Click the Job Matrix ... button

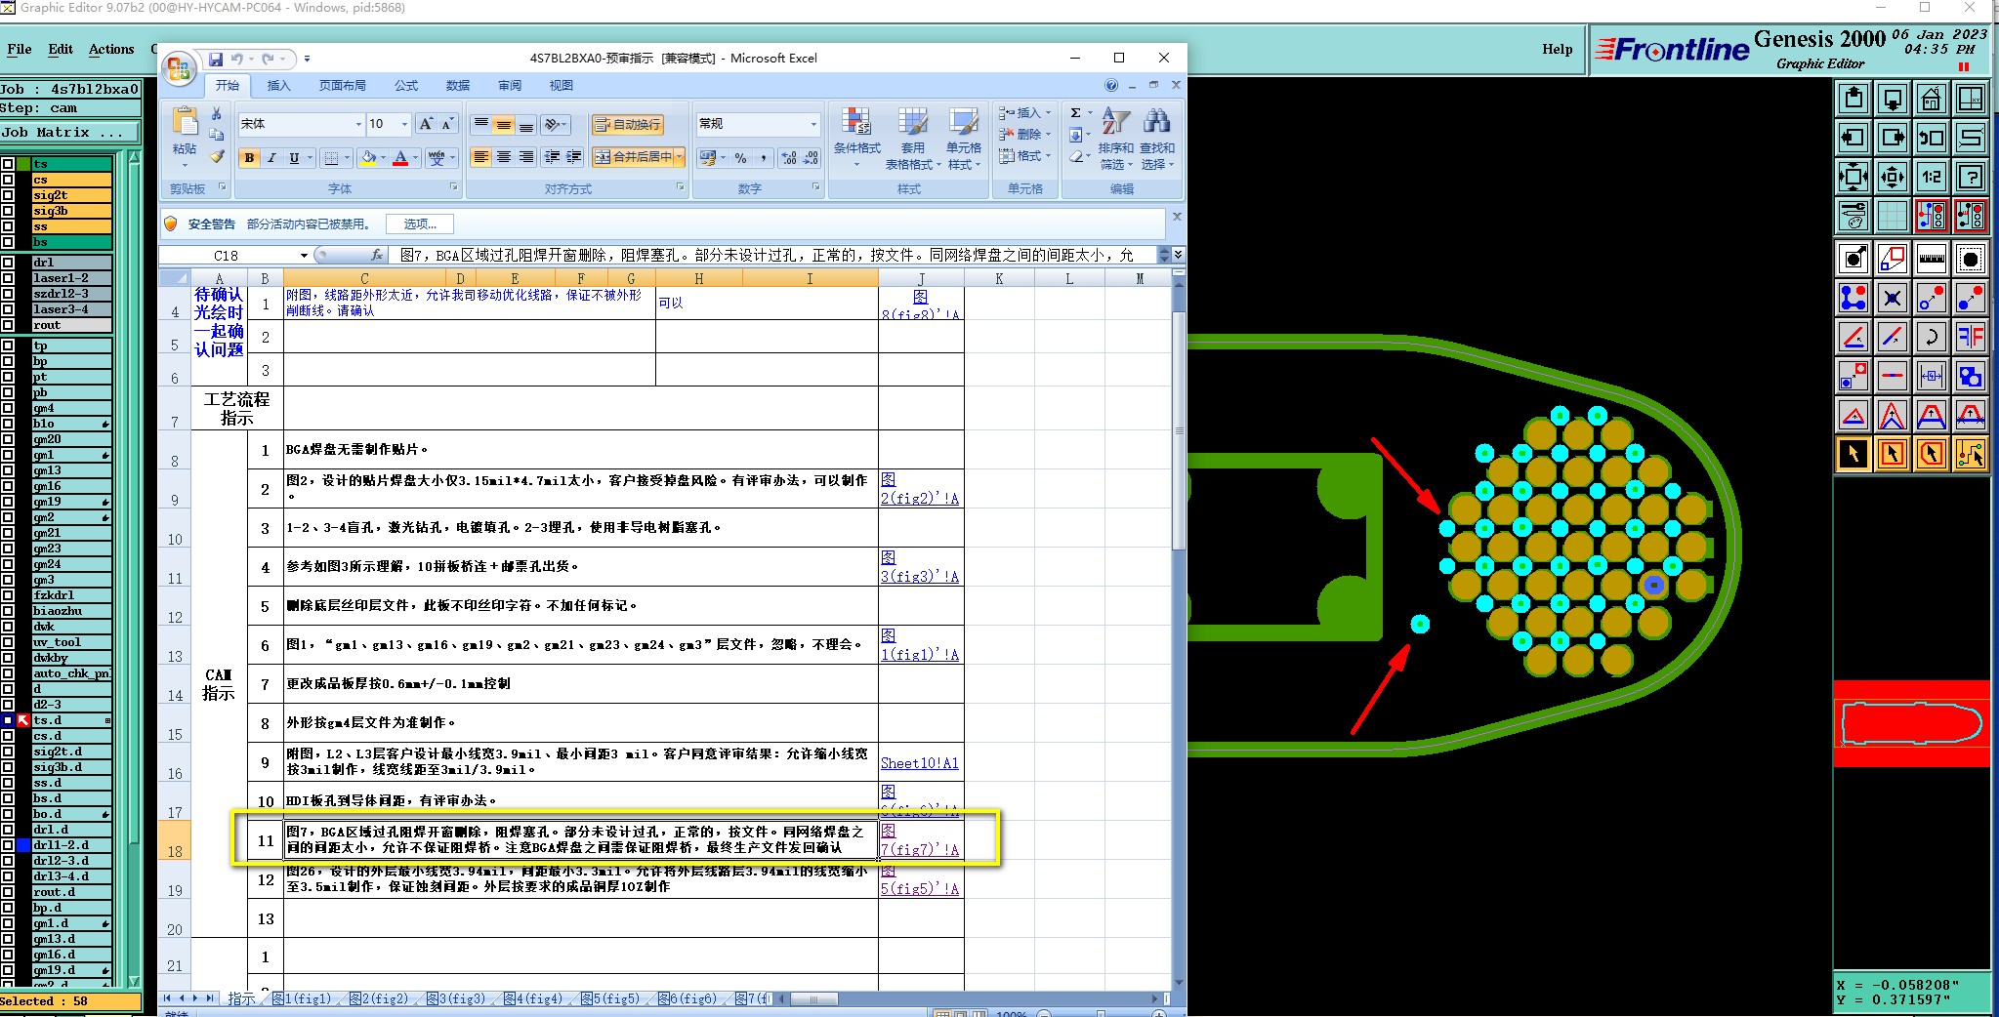[x=69, y=133]
